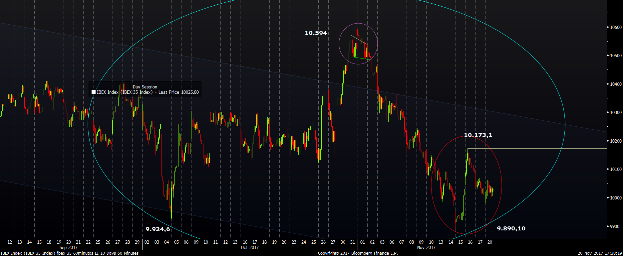Click the 9900 price axis label
This screenshot has height=256, width=638.
(615, 226)
